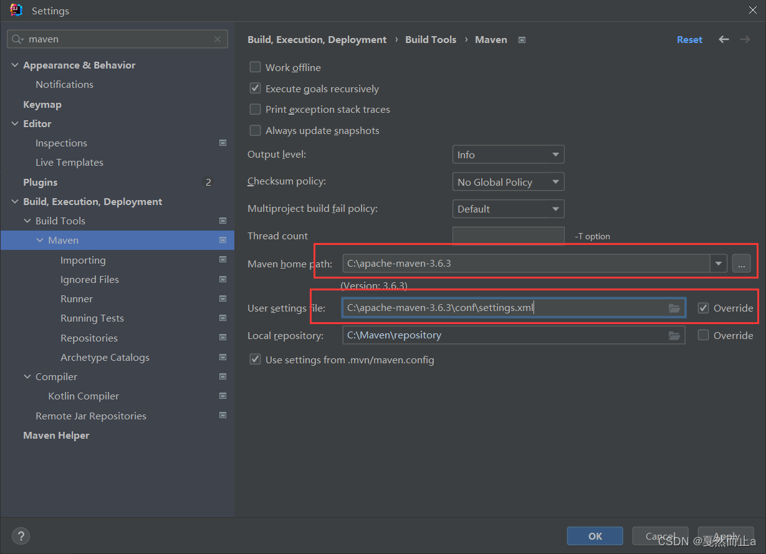Click the project-level icon on the Maven tree row
This screenshot has height=554, width=766.
point(223,240)
